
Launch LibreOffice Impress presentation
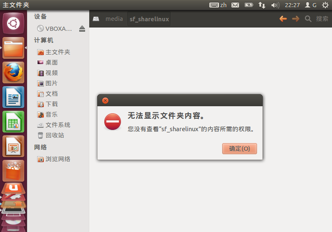tap(13, 146)
